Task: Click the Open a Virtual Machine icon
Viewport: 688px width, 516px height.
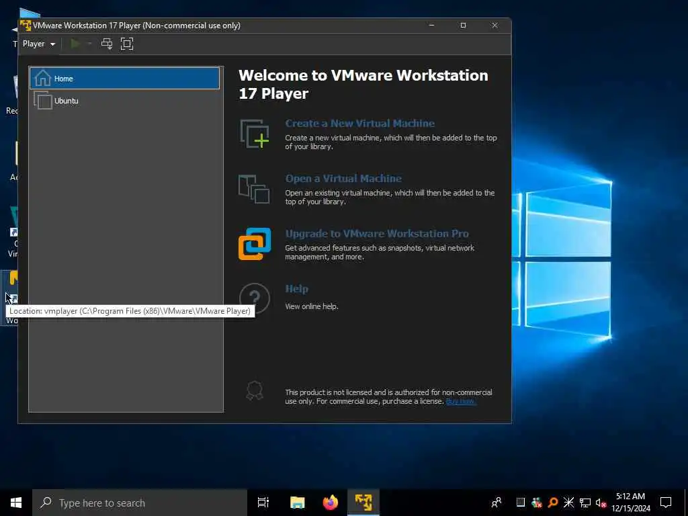Action: (254, 189)
